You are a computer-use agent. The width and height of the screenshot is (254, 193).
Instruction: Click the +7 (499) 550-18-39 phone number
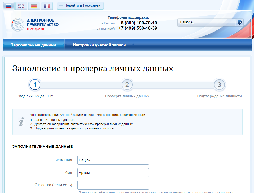138,28
